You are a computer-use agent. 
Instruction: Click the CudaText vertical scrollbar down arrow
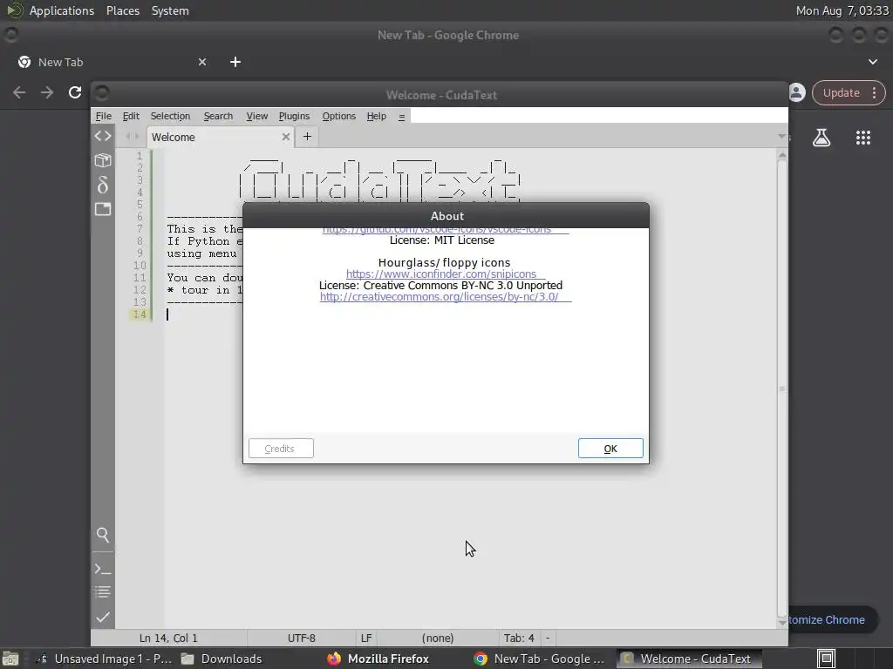point(782,622)
